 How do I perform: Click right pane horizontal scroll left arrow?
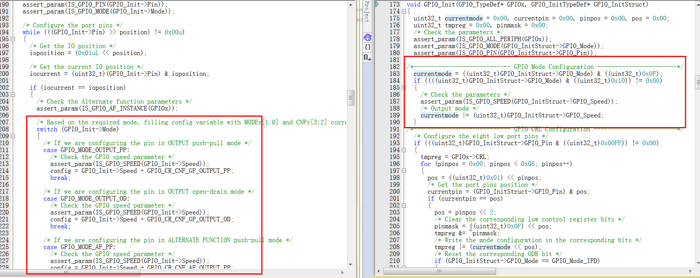pyautogui.click(x=378, y=271)
